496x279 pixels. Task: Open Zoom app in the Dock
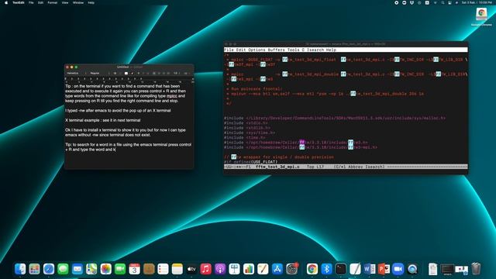(x=398, y=269)
